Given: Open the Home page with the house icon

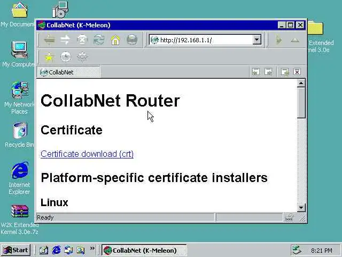Looking at the screenshot, I should point(115,40).
